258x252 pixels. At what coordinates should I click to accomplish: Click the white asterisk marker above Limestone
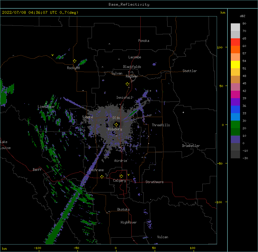click(x=46, y=104)
